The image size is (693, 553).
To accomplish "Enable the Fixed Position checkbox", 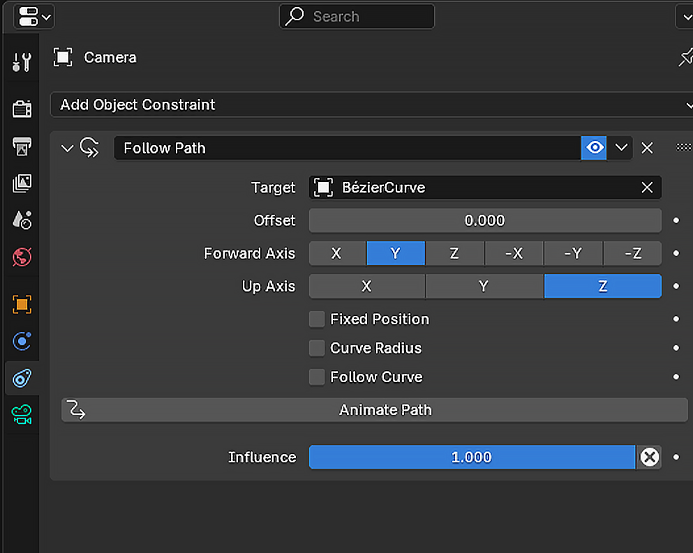I will (317, 319).
